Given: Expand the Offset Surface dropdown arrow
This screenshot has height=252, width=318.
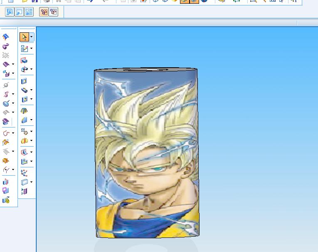Looking at the screenshot, I should click(13, 73).
